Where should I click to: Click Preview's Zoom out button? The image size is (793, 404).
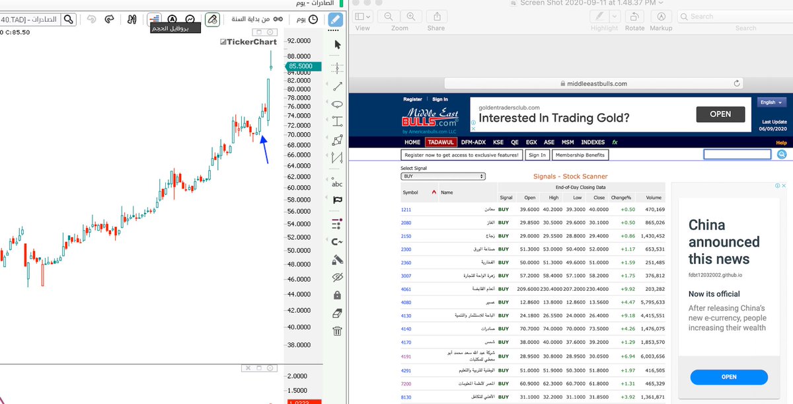(389, 16)
